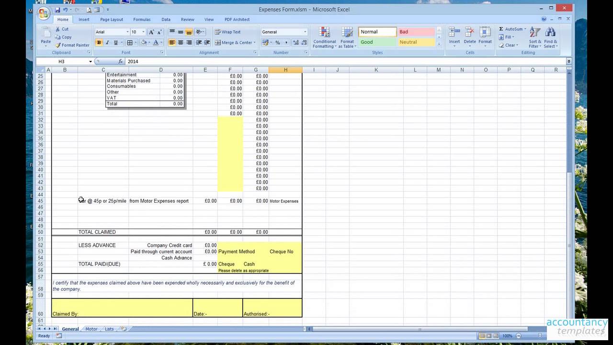Image resolution: width=613 pixels, height=345 pixels.
Task: Open the Microsoft Office Button
Action: 44,13
